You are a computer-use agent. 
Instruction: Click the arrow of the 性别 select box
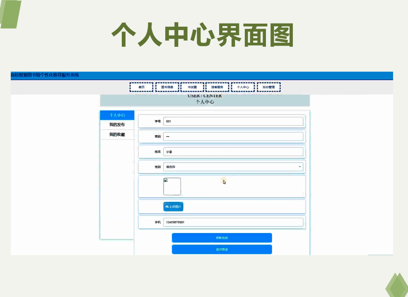pos(300,167)
